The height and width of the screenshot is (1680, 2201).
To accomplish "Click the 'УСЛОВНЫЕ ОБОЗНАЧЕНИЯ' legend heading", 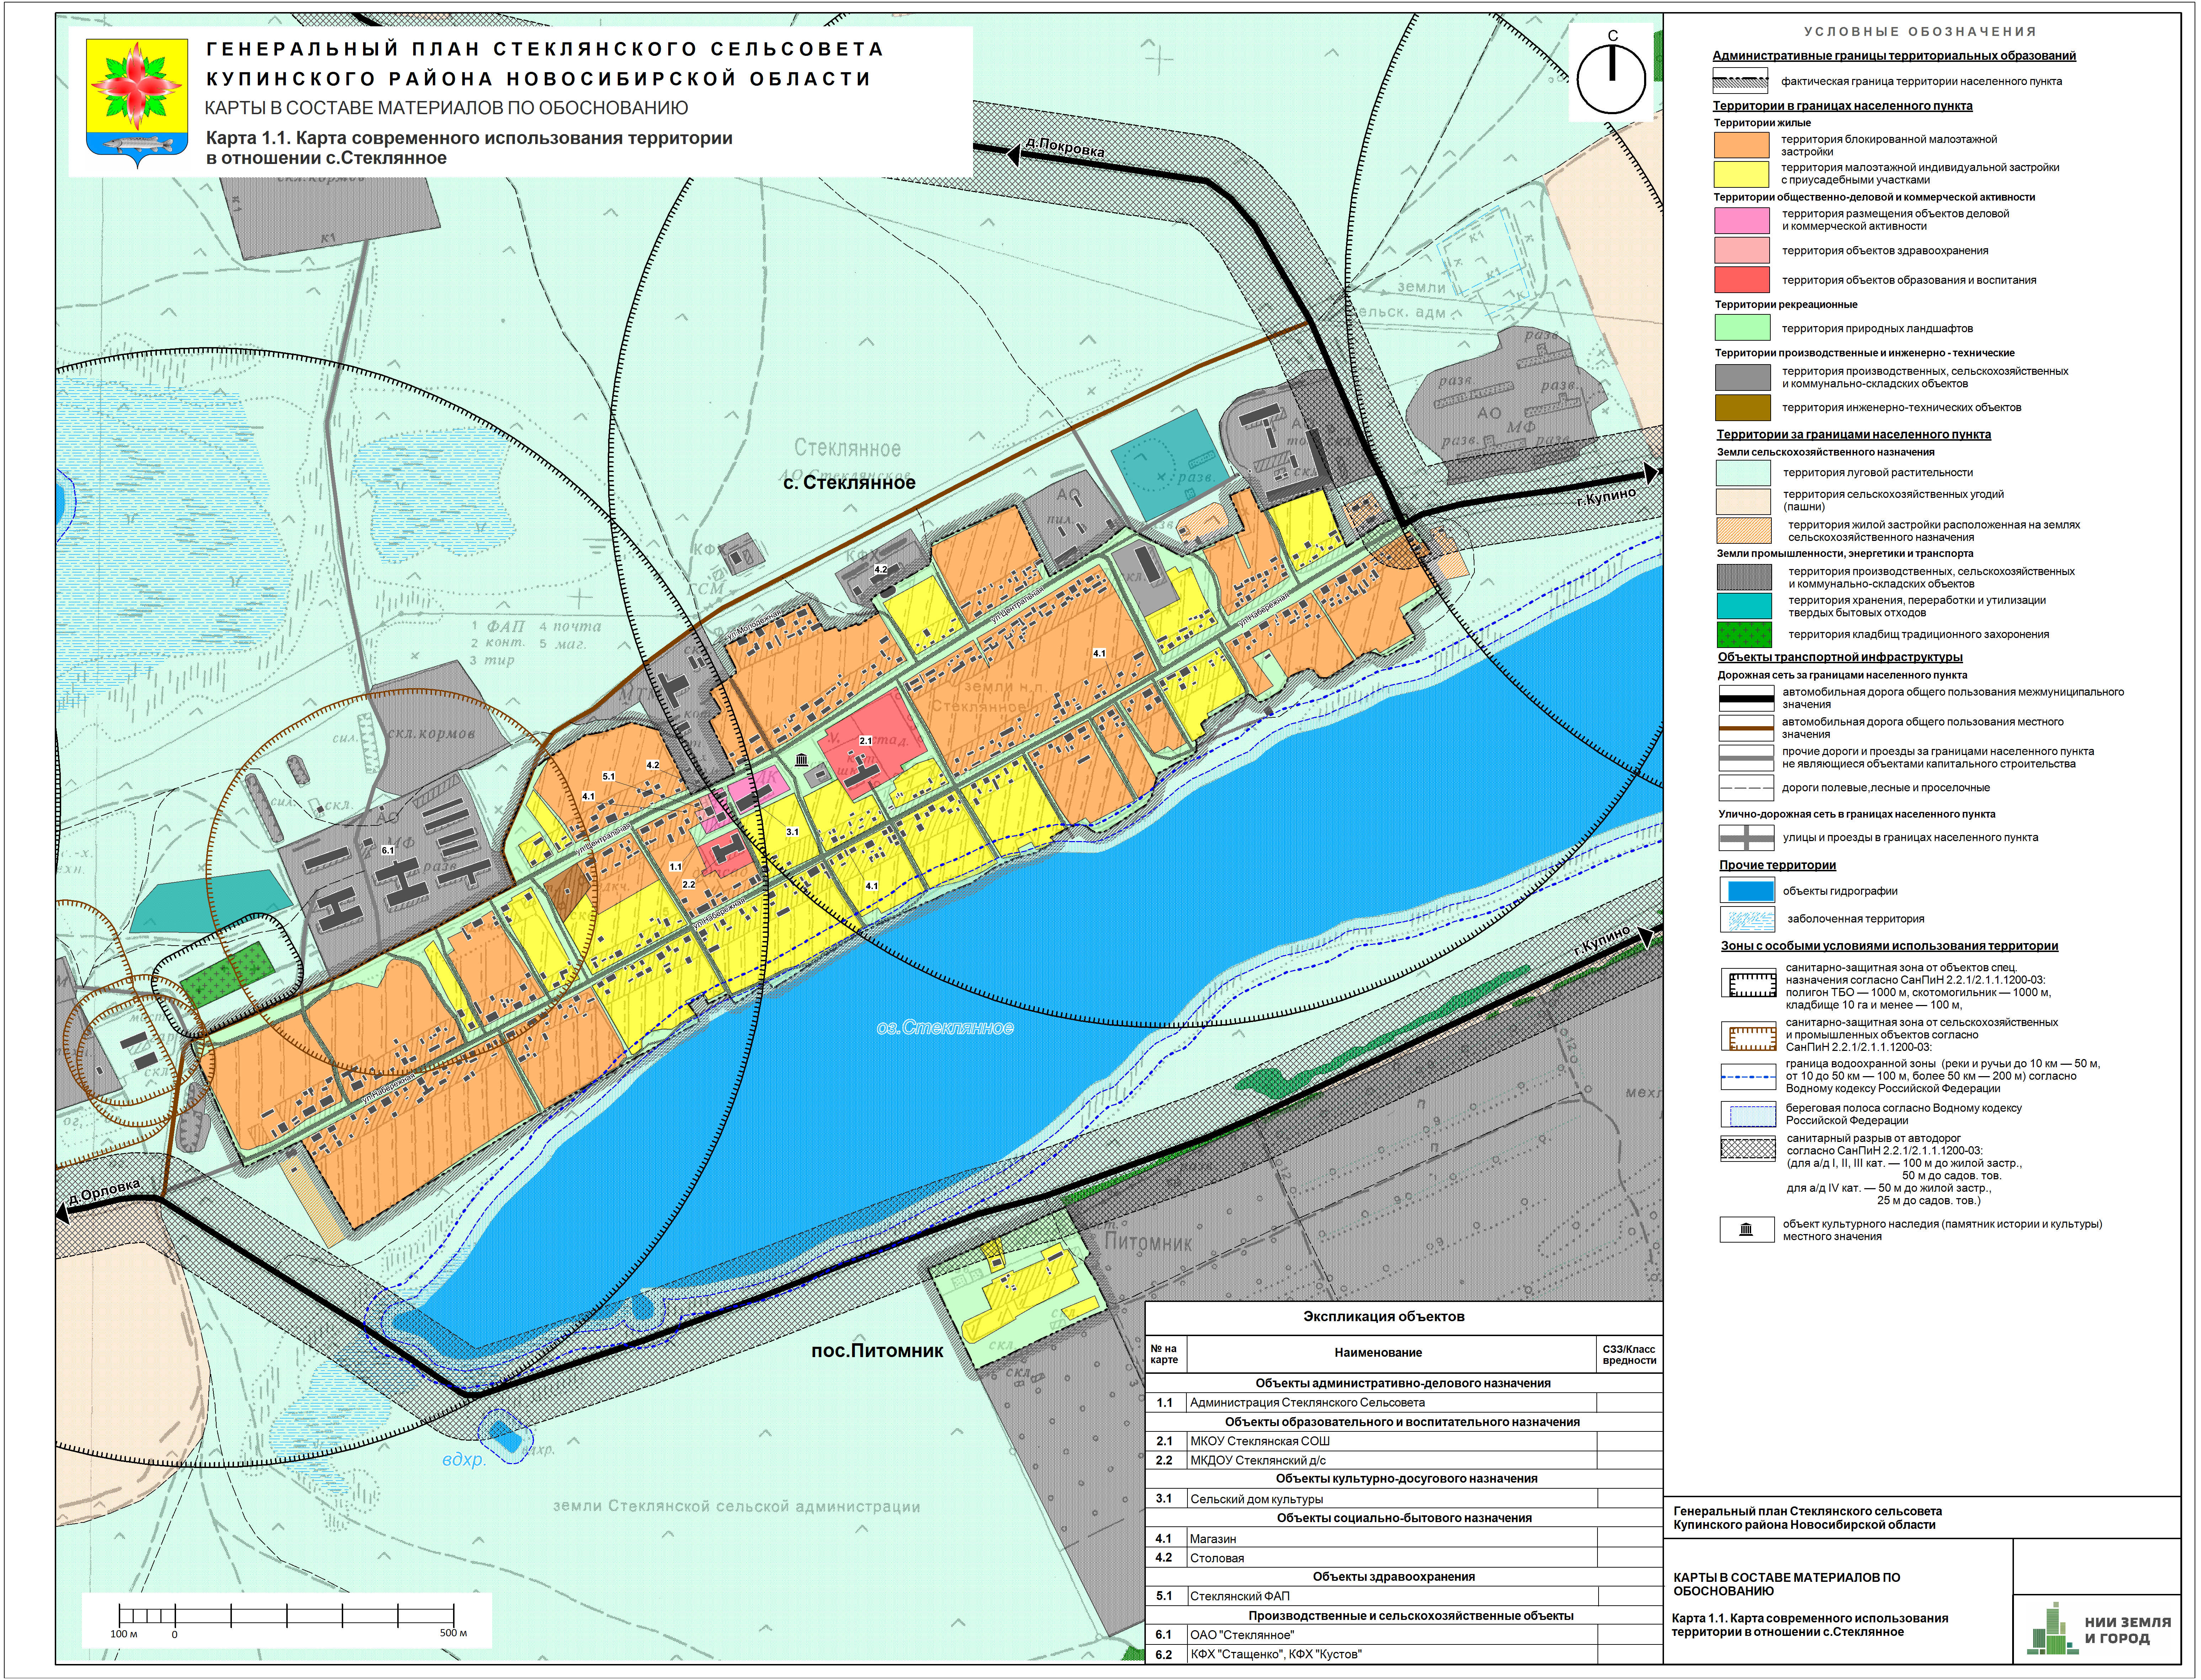I will click(x=1920, y=32).
